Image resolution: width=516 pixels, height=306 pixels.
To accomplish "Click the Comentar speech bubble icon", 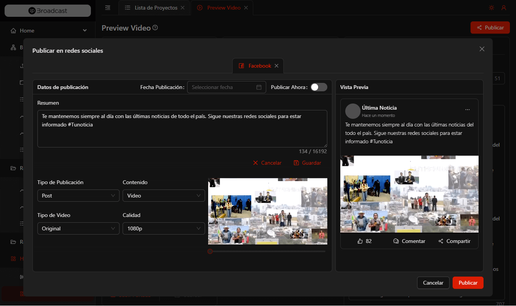I will click(396, 241).
